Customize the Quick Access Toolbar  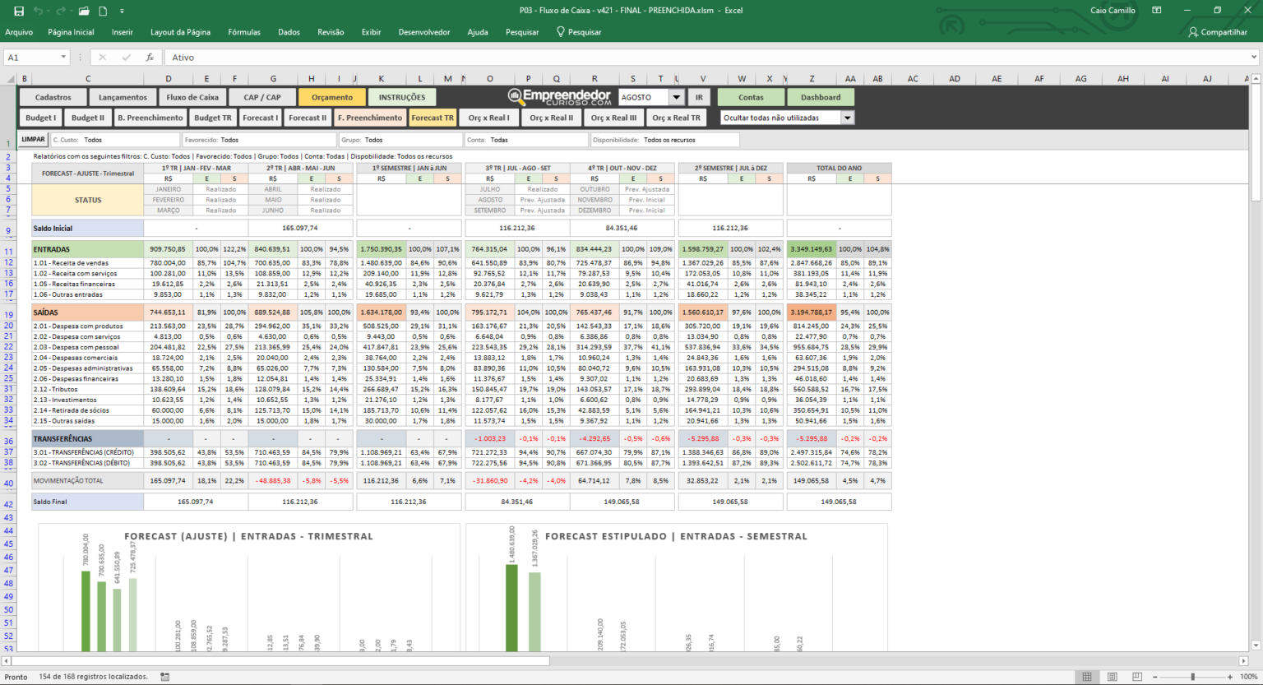click(122, 12)
